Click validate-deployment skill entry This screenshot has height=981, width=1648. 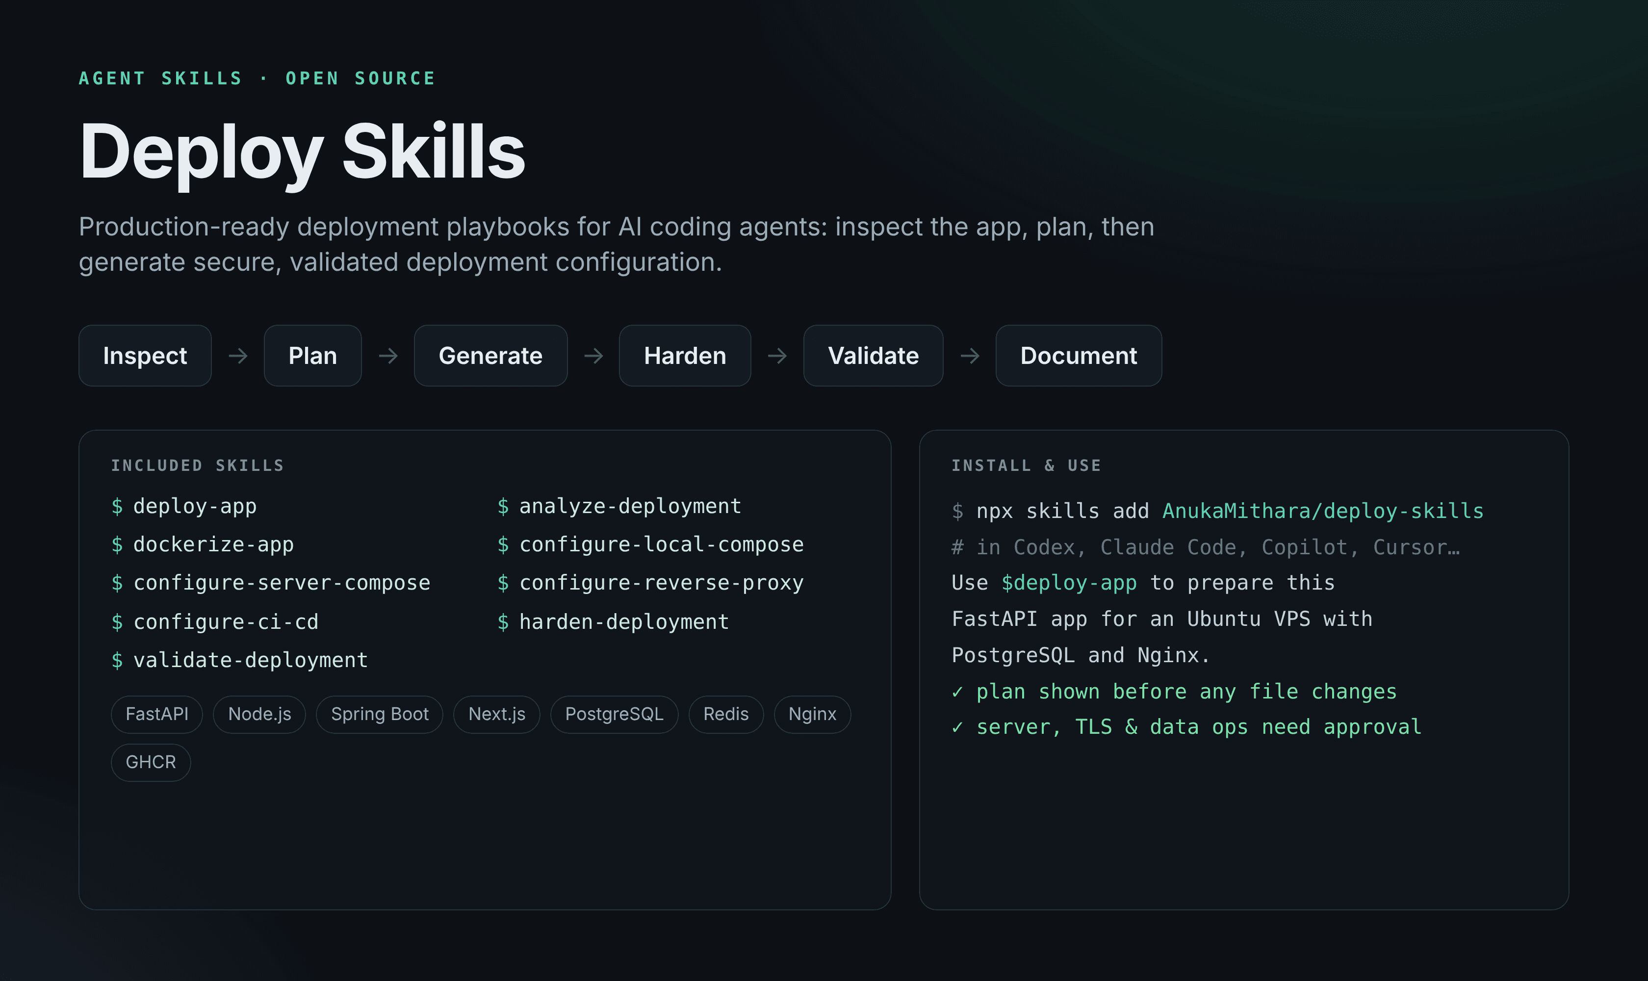239,660
